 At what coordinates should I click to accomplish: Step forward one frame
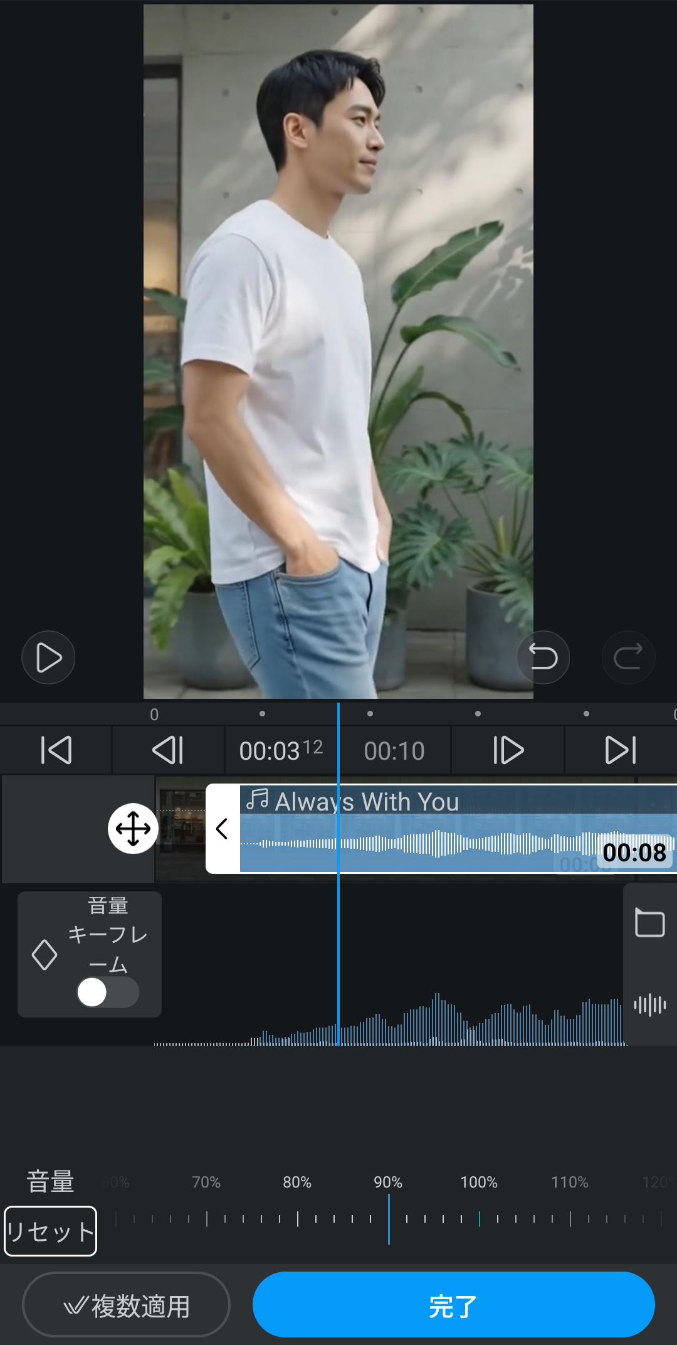[508, 750]
